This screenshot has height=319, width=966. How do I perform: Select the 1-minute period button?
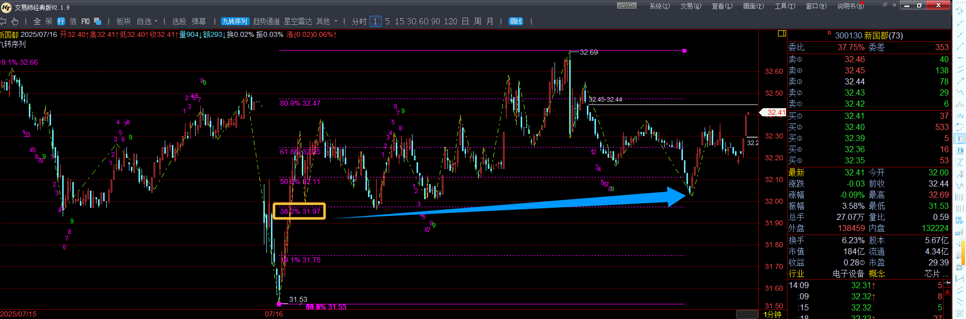point(375,21)
